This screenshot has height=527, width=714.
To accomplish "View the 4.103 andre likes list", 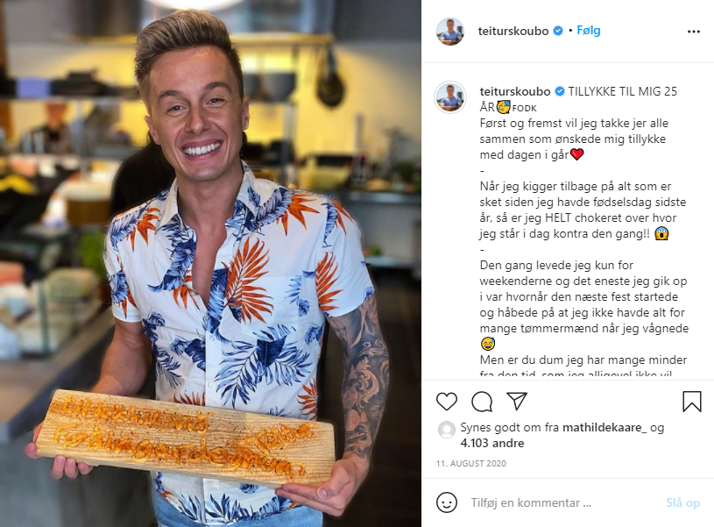I will (x=491, y=443).
